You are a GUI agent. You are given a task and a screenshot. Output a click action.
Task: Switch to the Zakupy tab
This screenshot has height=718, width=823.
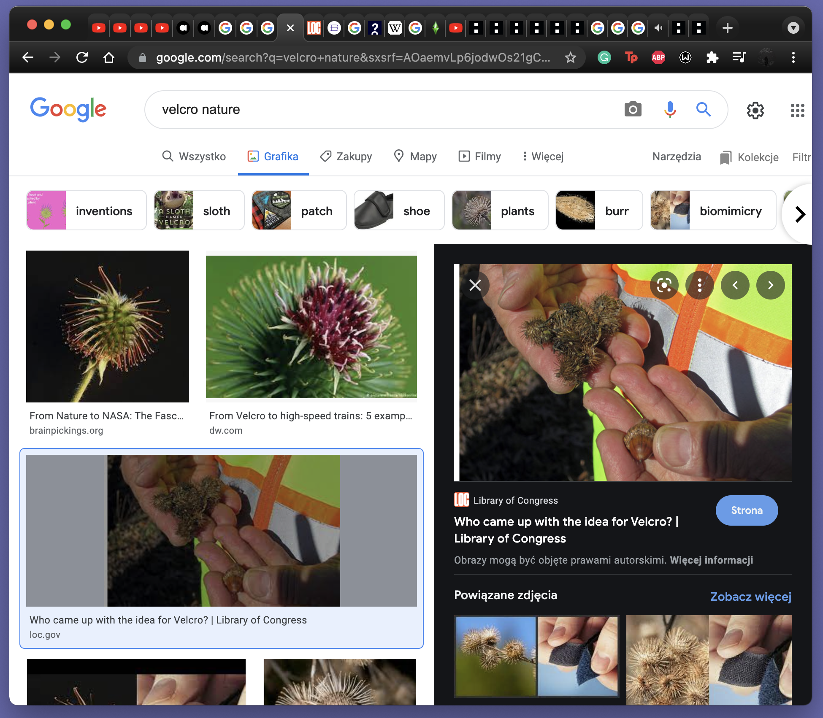pyautogui.click(x=346, y=157)
